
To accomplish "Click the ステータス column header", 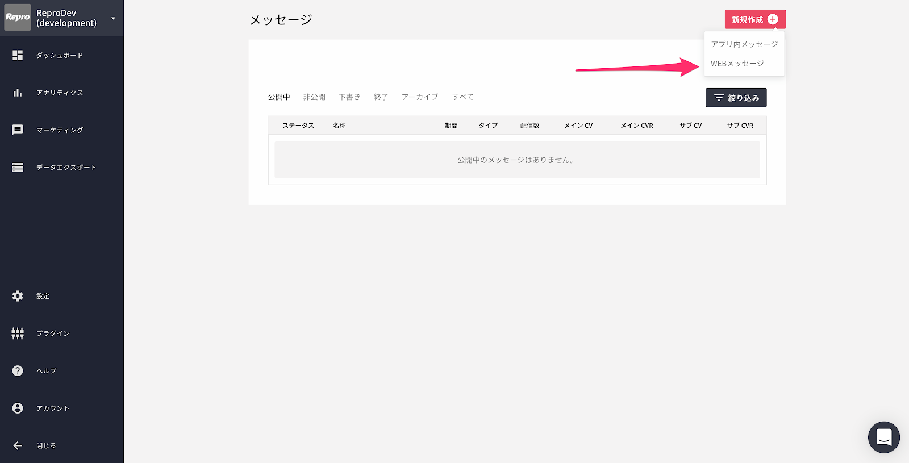I will tap(298, 126).
